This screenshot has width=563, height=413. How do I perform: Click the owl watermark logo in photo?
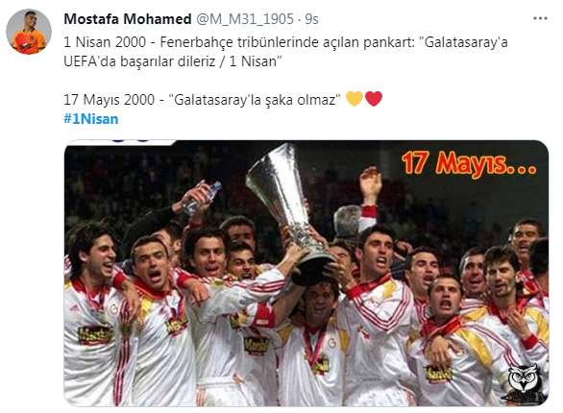pos(525,382)
